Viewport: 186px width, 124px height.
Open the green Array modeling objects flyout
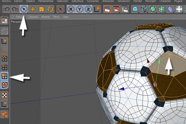coord(162,9)
